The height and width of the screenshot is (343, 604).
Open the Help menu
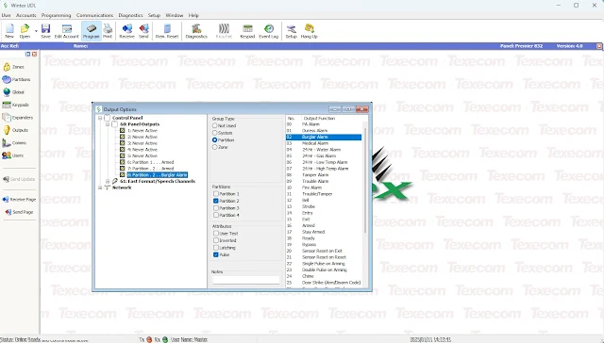click(x=193, y=15)
